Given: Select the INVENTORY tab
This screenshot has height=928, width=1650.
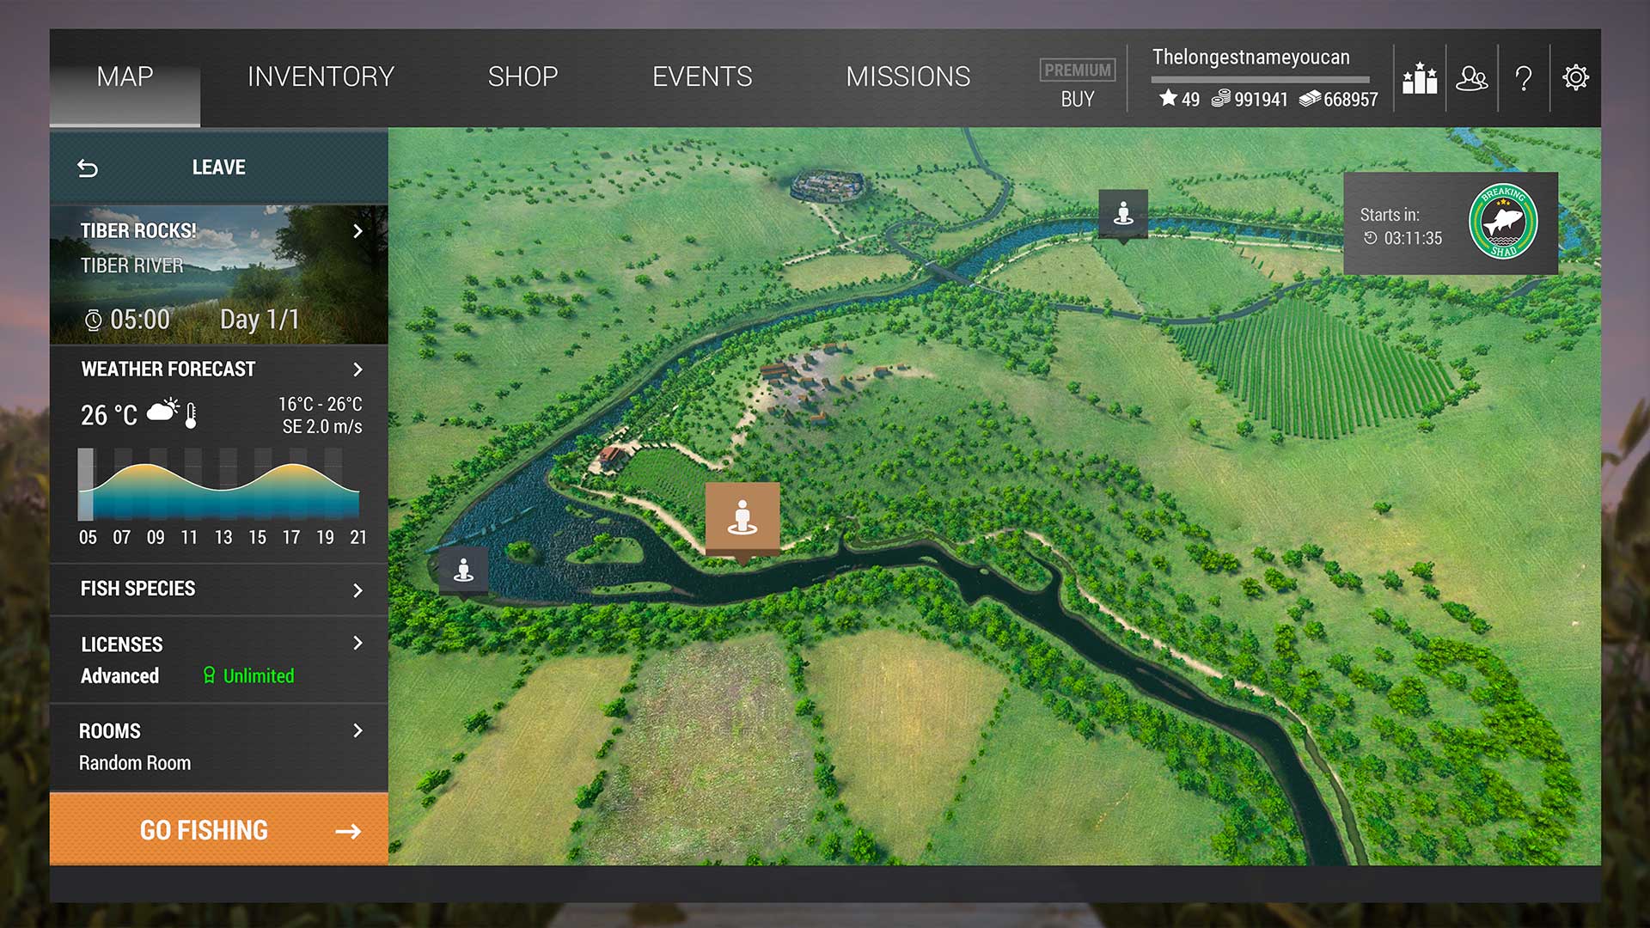Looking at the screenshot, I should coord(323,76).
